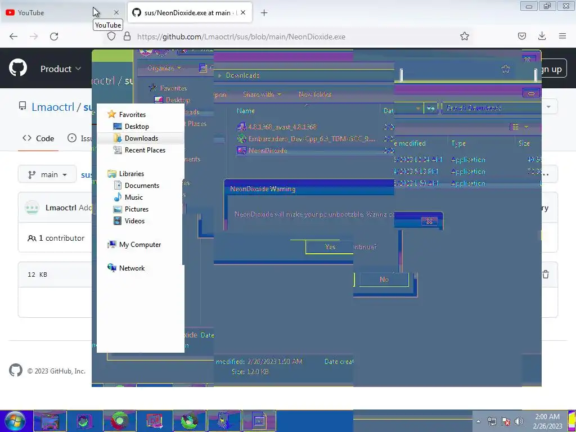Open the browser downloads panel
This screenshot has height=432, width=576.
(542, 37)
